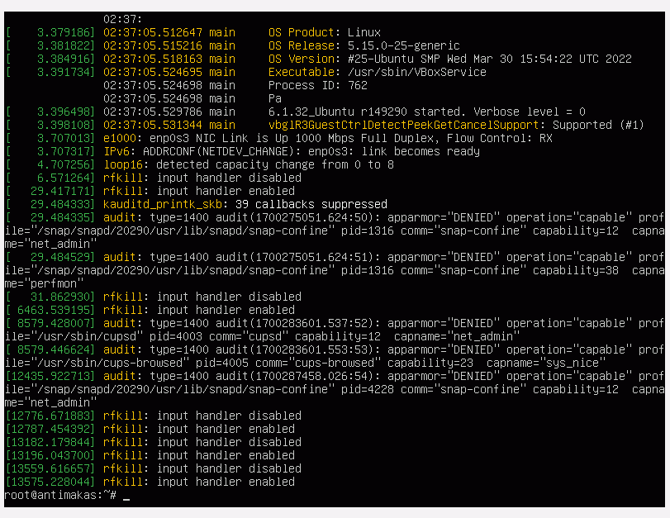This screenshot has width=670, height=518.
Task: Click the blinking cursor after the prompt
Action: click(126, 498)
